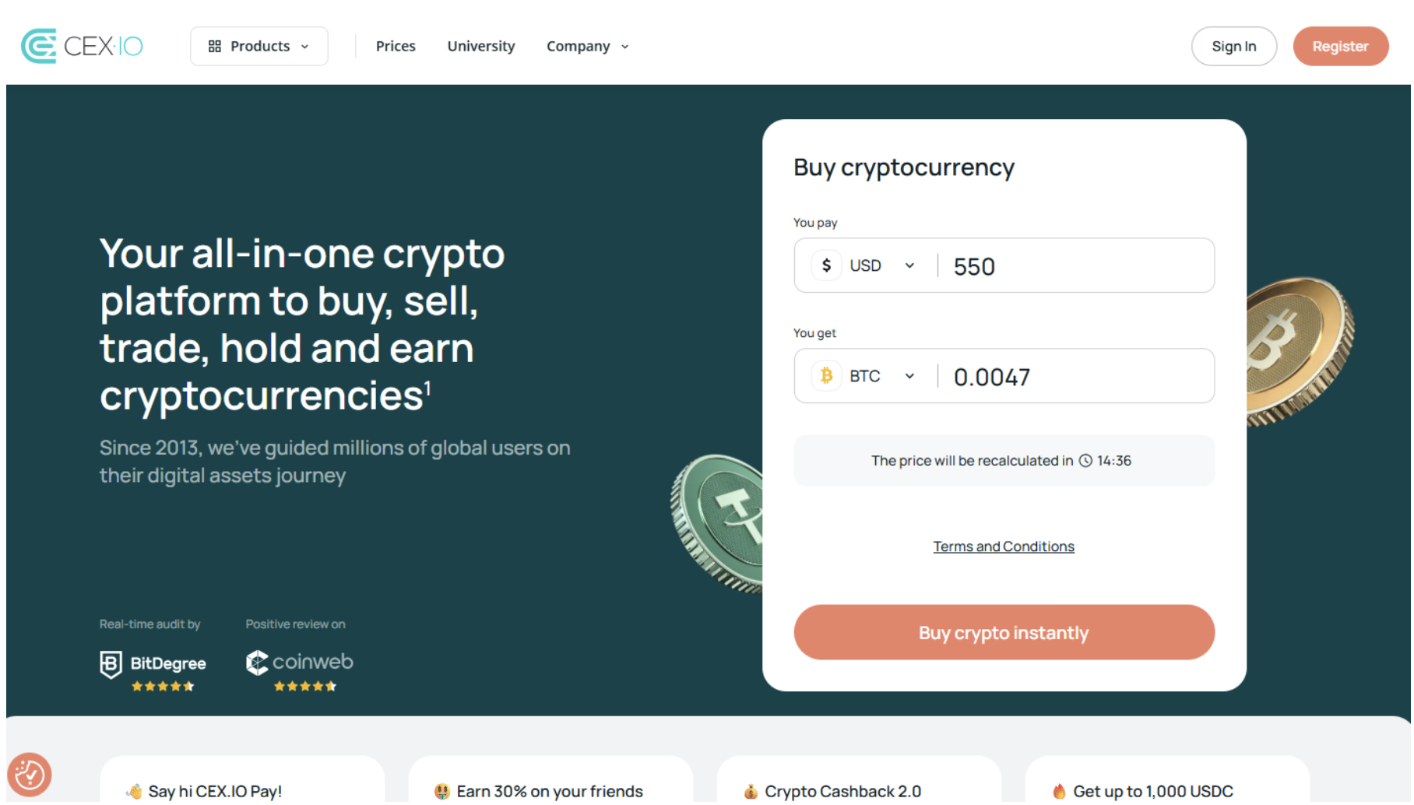
Task: Open the round orange cookie settings icon
Action: [x=30, y=775]
